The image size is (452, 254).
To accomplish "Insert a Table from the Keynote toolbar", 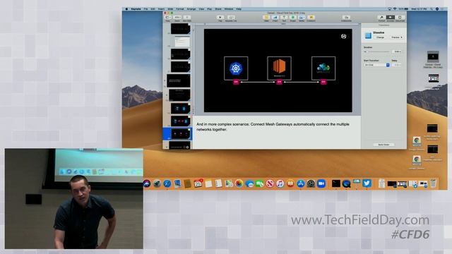I will tap(266, 17).
